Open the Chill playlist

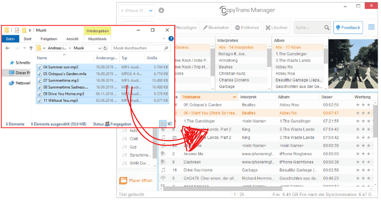coord(134,139)
